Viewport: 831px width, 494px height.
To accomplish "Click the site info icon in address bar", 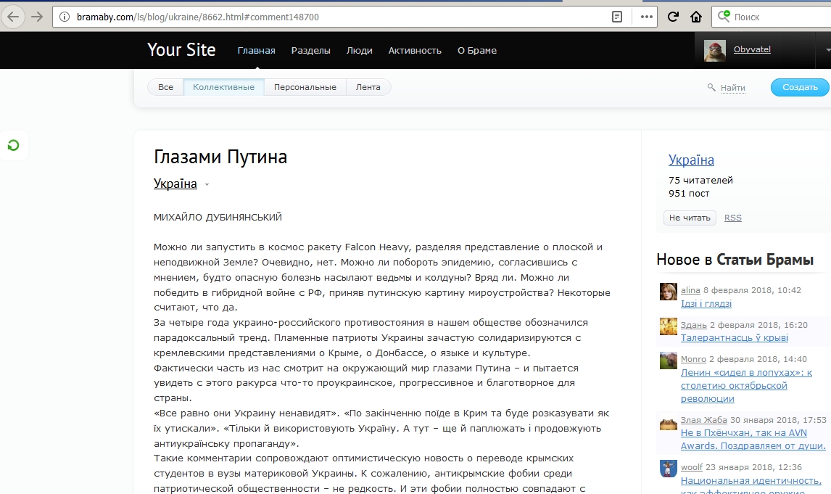I will point(65,17).
